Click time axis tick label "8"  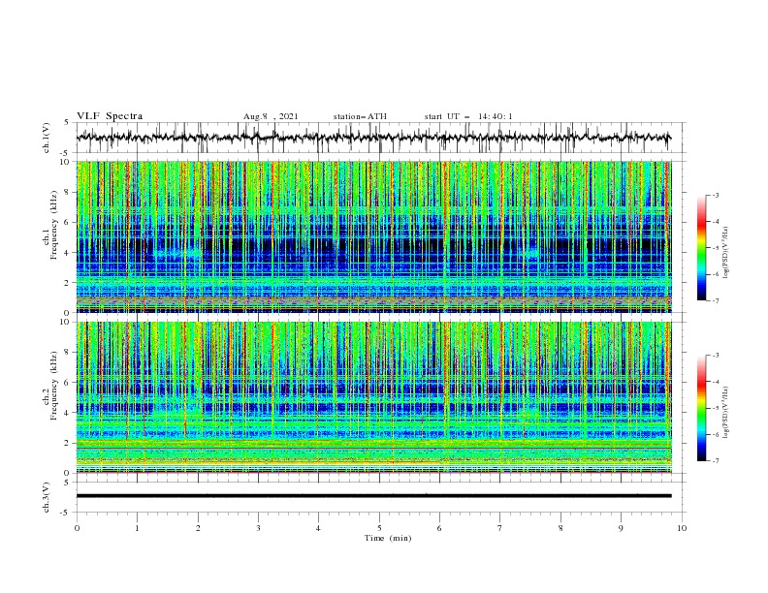pos(560,528)
